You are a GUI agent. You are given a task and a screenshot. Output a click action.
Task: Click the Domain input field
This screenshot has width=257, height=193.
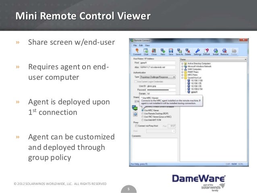pyautogui.click(x=161, y=93)
